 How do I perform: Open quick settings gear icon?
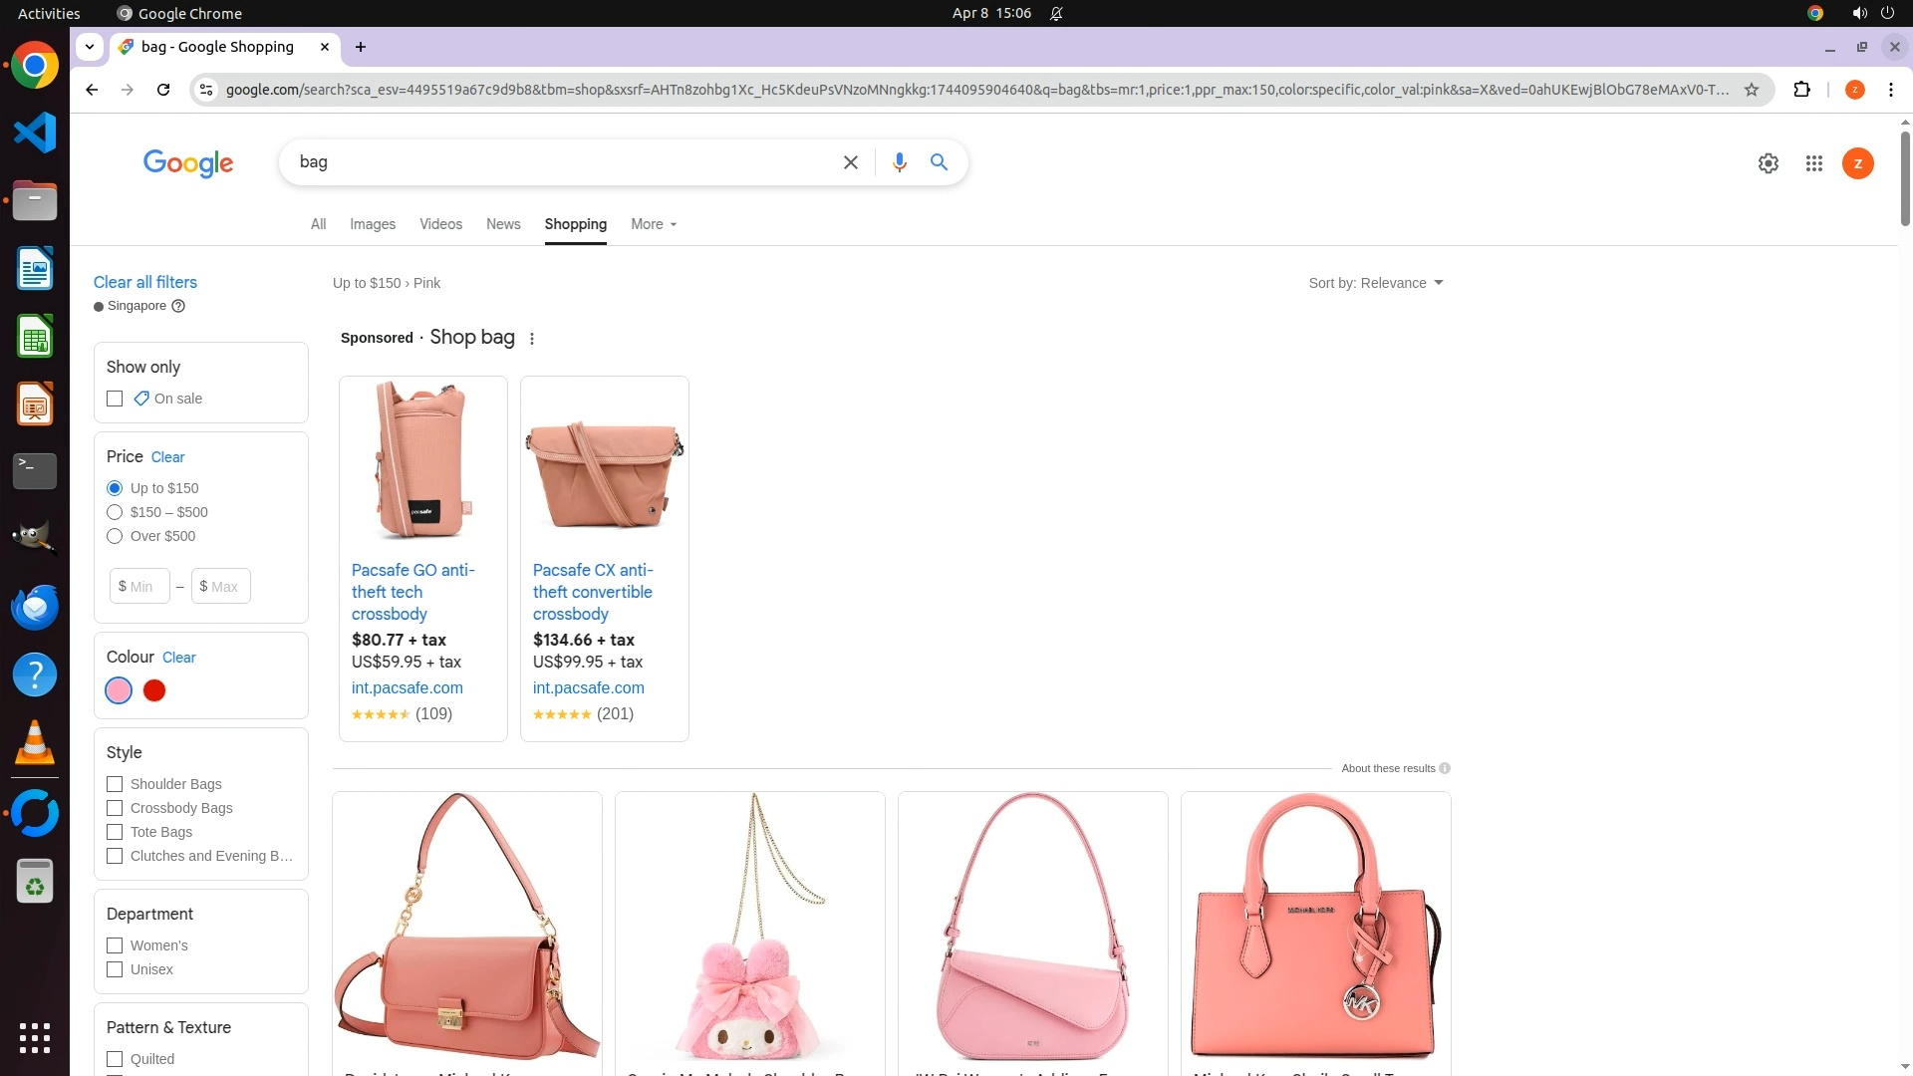1768,163
